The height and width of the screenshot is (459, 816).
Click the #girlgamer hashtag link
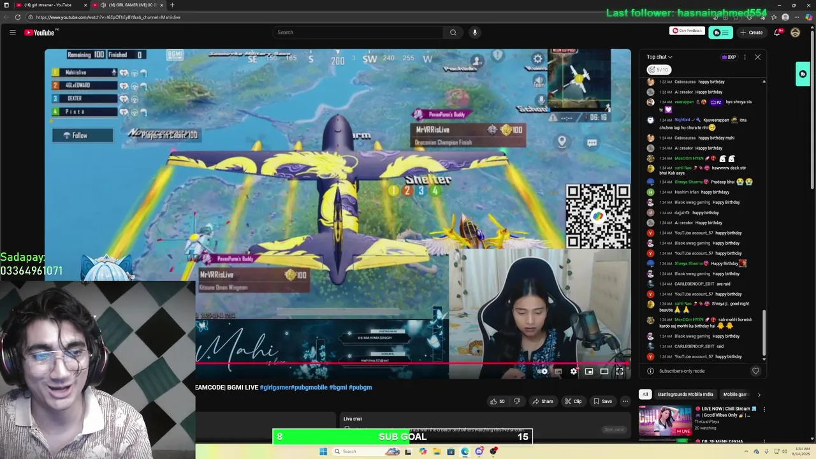click(275, 388)
